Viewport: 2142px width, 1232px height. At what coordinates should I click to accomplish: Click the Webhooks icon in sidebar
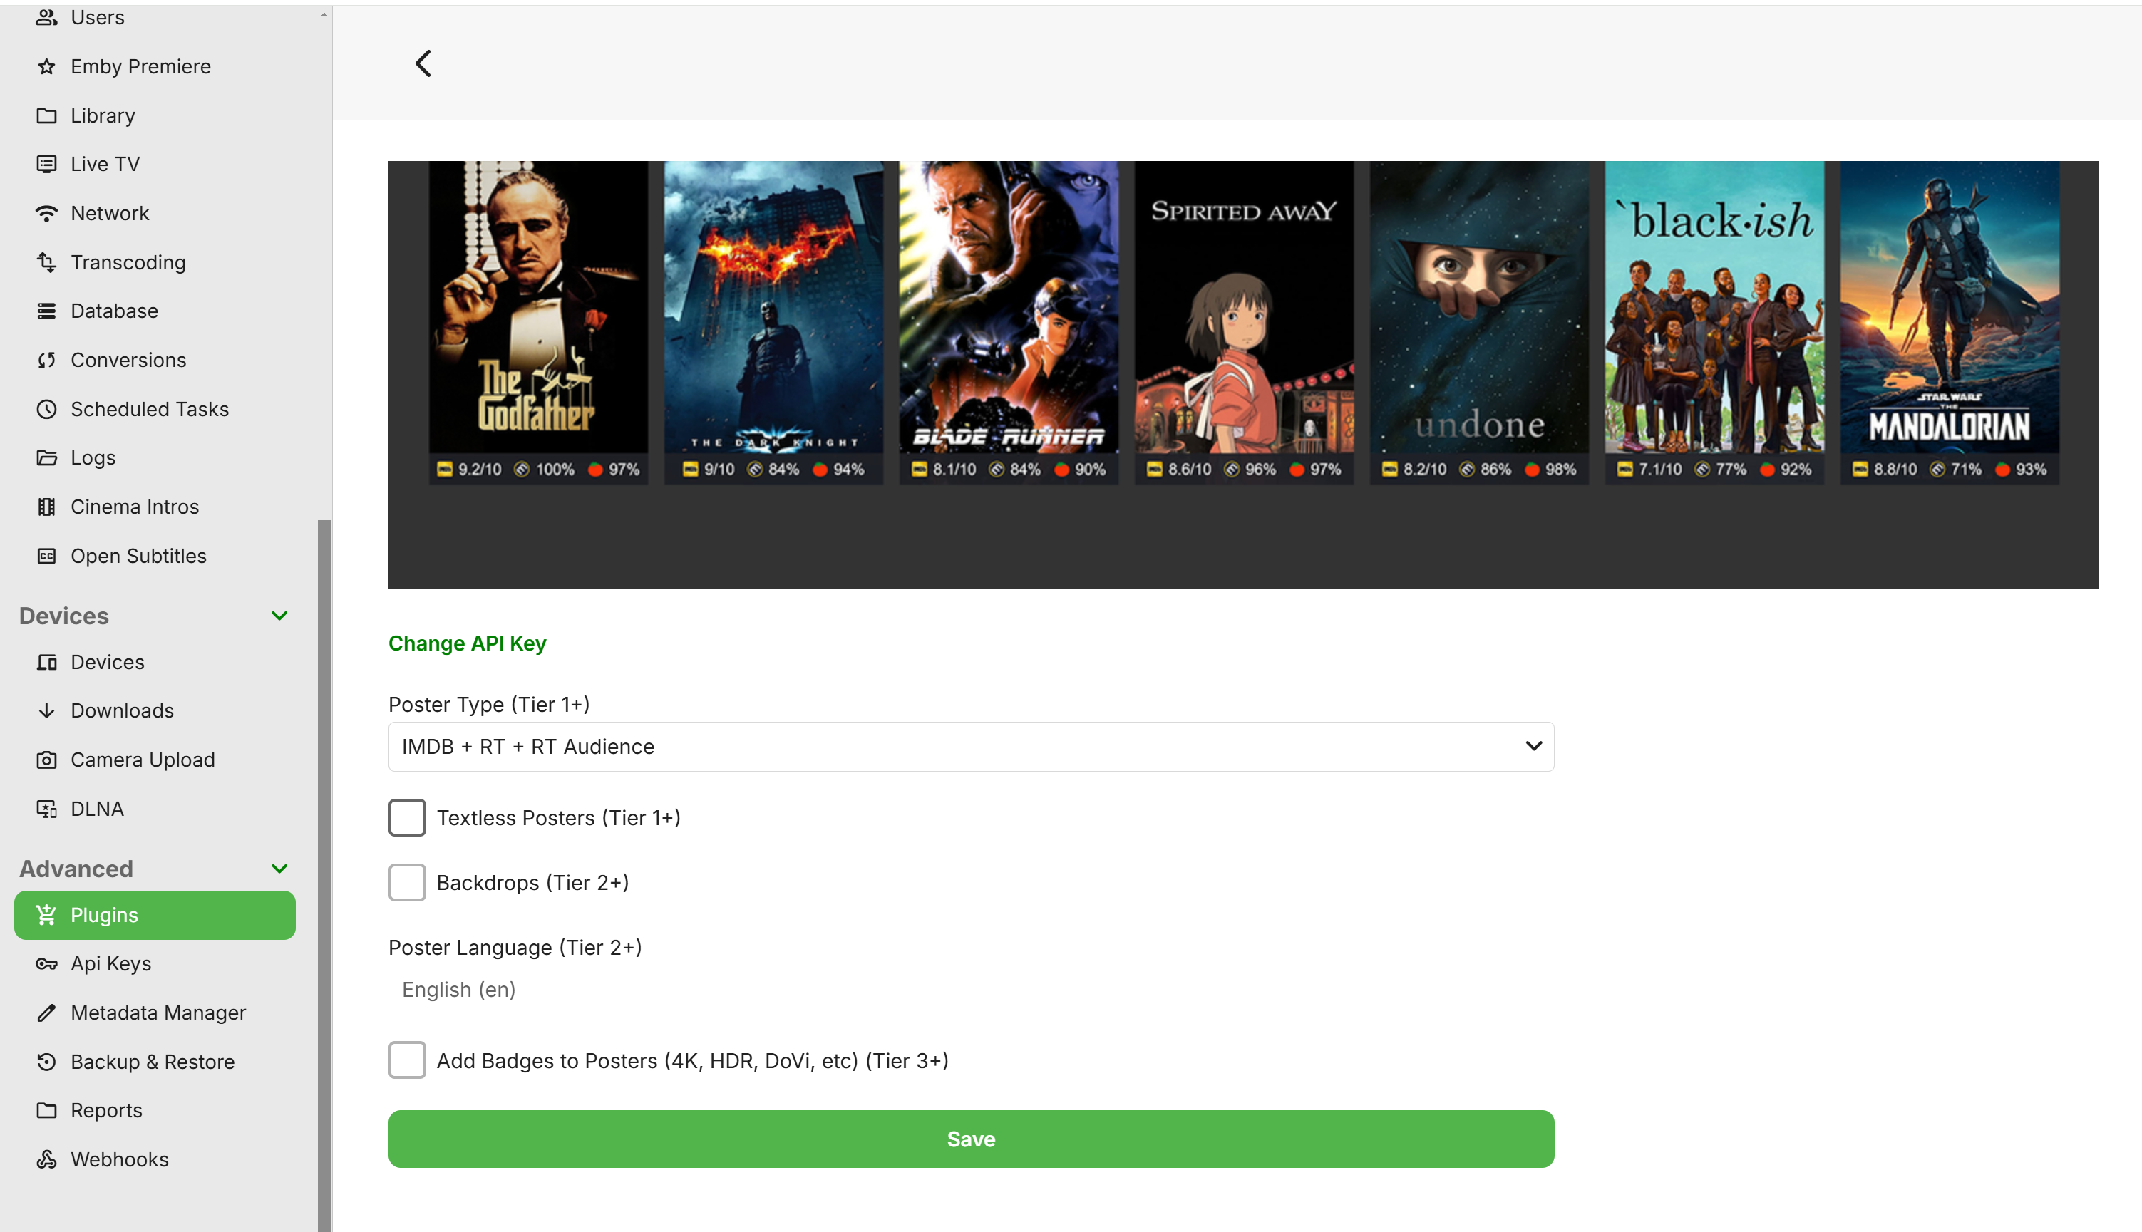(x=46, y=1159)
